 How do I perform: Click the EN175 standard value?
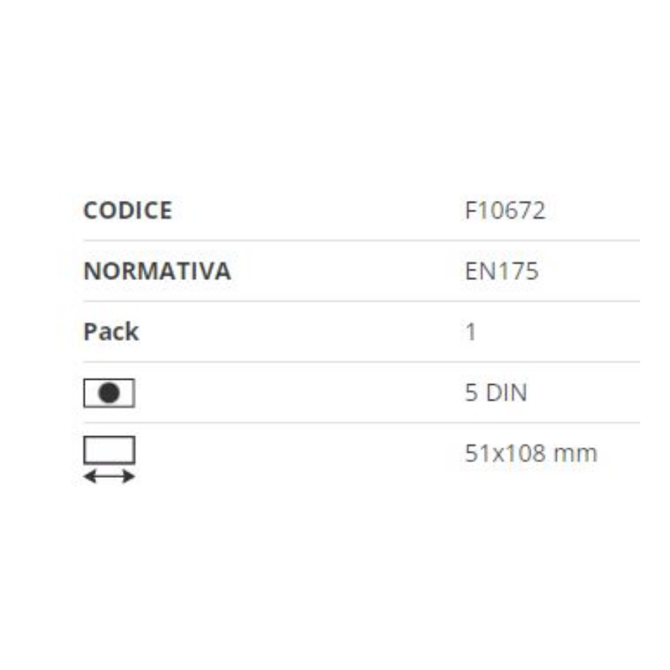click(502, 271)
